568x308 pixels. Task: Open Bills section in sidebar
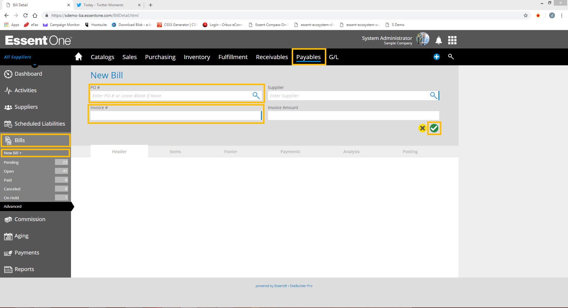35,140
